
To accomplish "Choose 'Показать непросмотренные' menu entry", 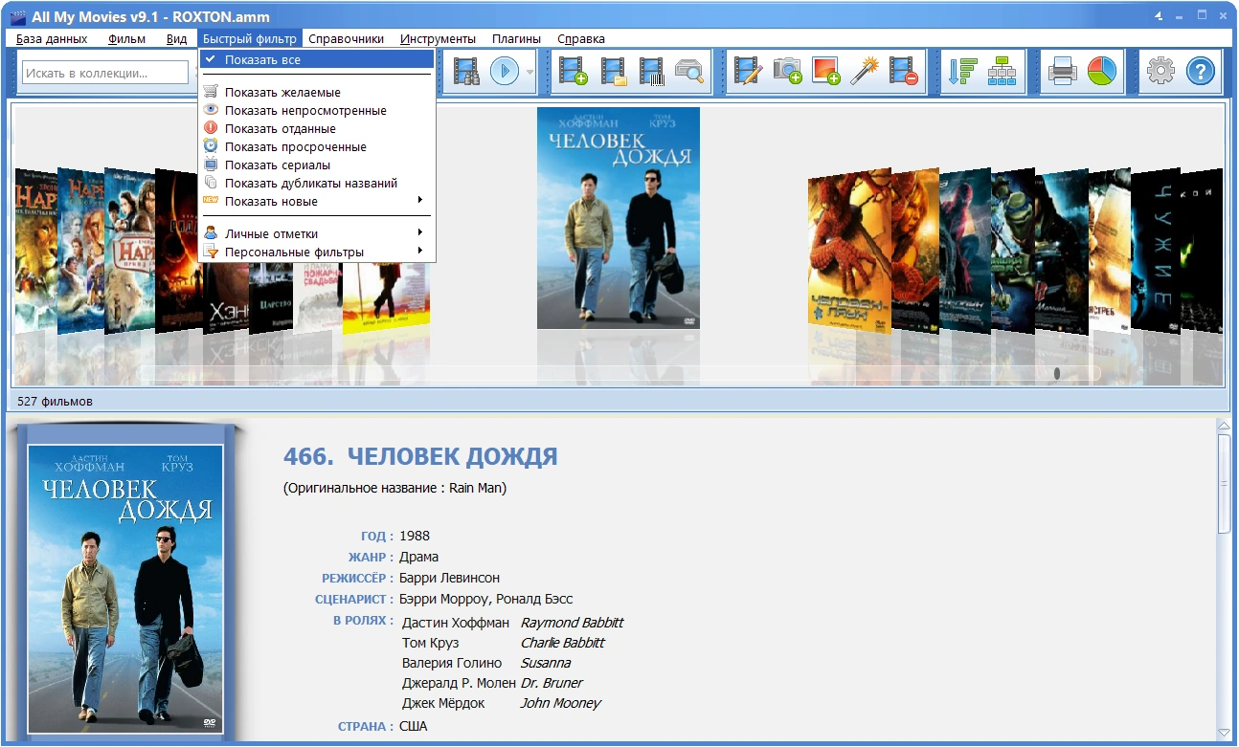I will coord(317,110).
